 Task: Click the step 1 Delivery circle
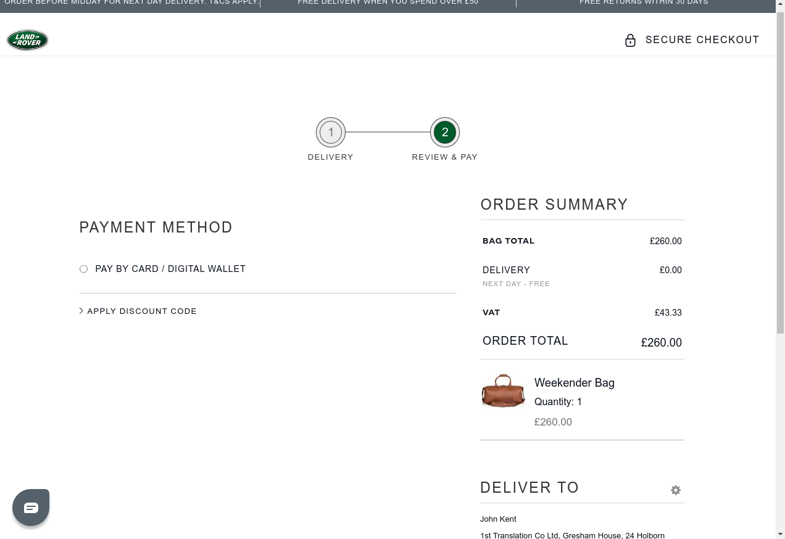(x=331, y=133)
